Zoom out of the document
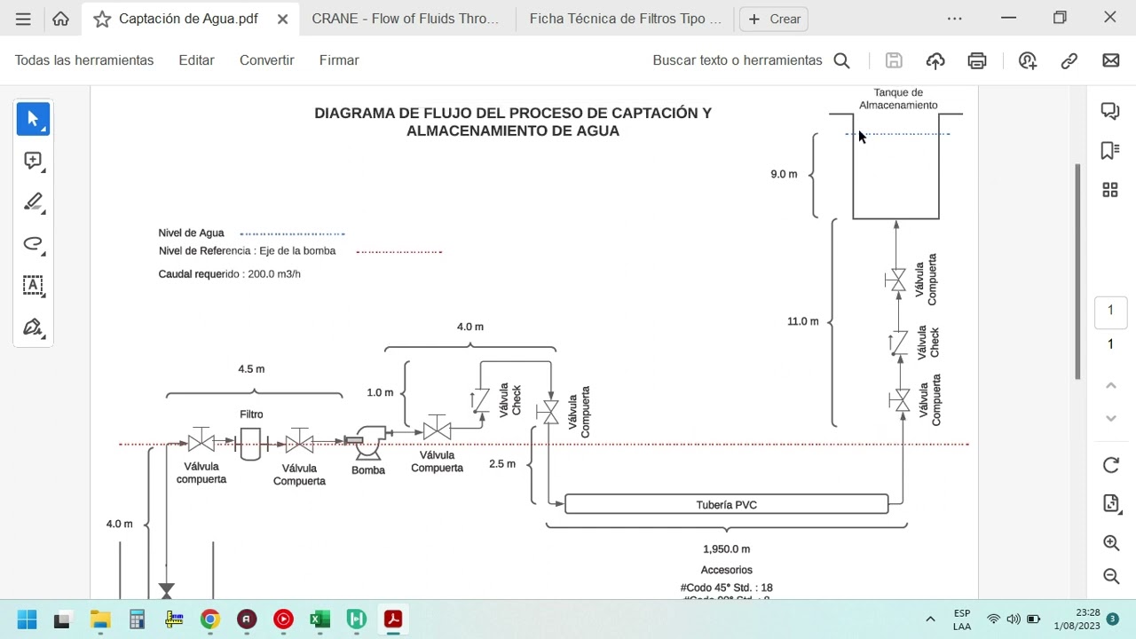This screenshot has width=1136, height=639. [1111, 576]
